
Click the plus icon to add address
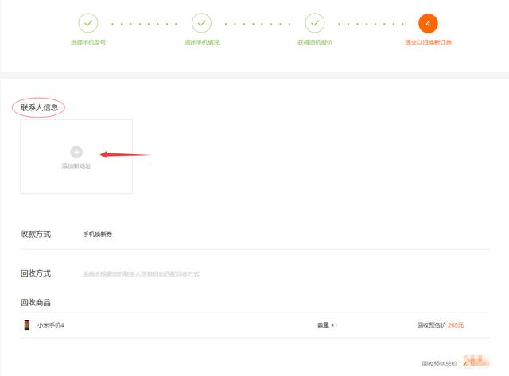click(76, 151)
